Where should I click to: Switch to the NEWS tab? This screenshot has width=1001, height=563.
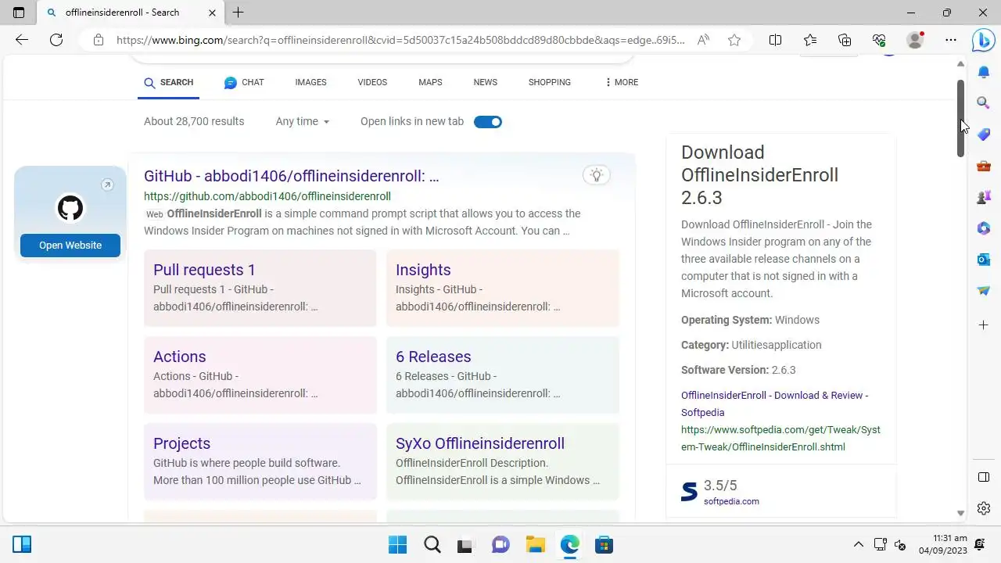(x=485, y=82)
